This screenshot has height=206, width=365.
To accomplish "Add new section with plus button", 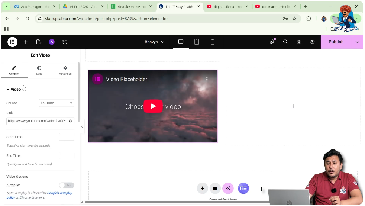I will tap(203, 189).
